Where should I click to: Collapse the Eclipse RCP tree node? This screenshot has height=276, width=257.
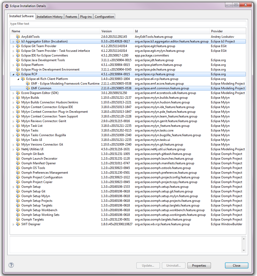[13, 74]
